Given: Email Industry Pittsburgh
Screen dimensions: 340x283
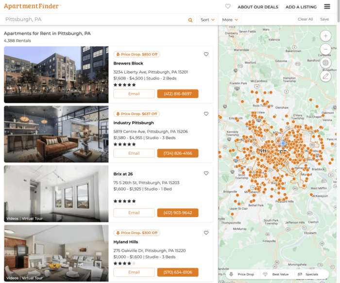Looking at the screenshot, I should point(134,153).
